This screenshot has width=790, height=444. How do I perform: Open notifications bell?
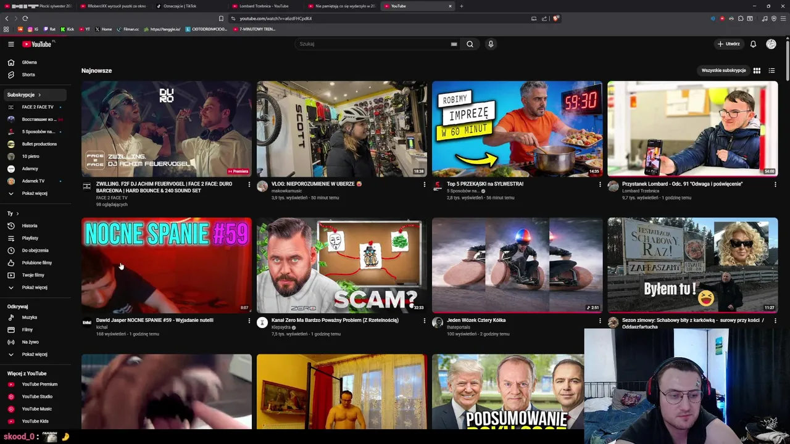[753, 44]
